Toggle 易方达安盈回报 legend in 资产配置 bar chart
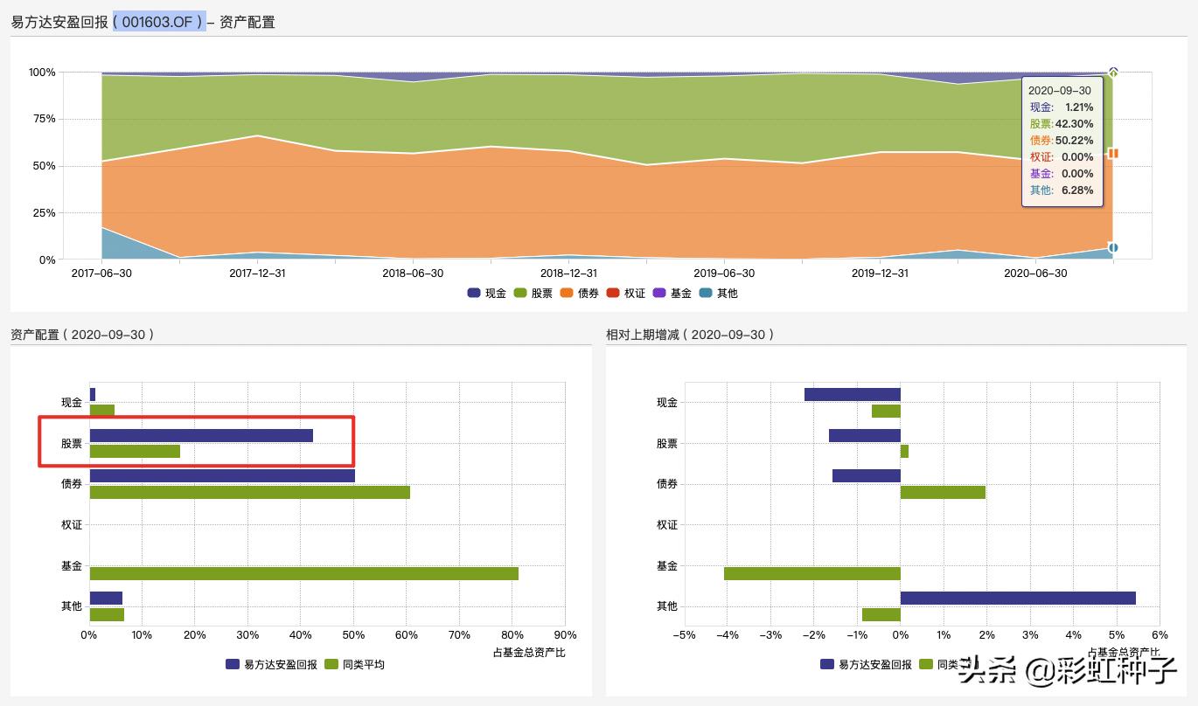 [271, 664]
